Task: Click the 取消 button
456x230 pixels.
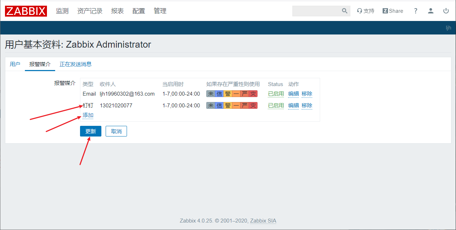Action: 116,131
